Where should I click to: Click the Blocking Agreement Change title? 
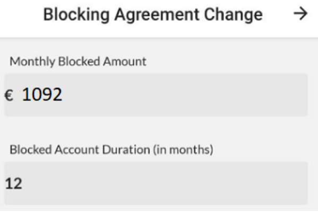coord(153,14)
